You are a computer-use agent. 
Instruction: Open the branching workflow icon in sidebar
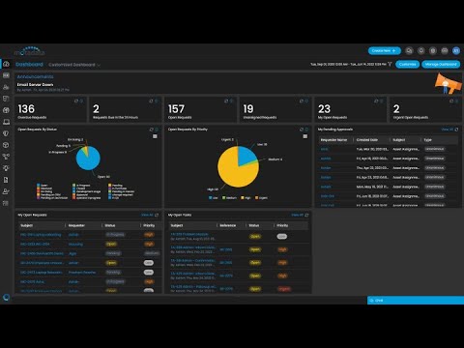click(x=6, y=157)
